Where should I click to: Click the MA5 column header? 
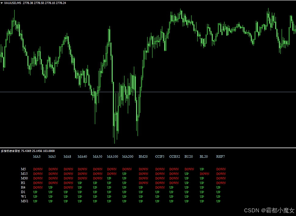click(x=52, y=157)
